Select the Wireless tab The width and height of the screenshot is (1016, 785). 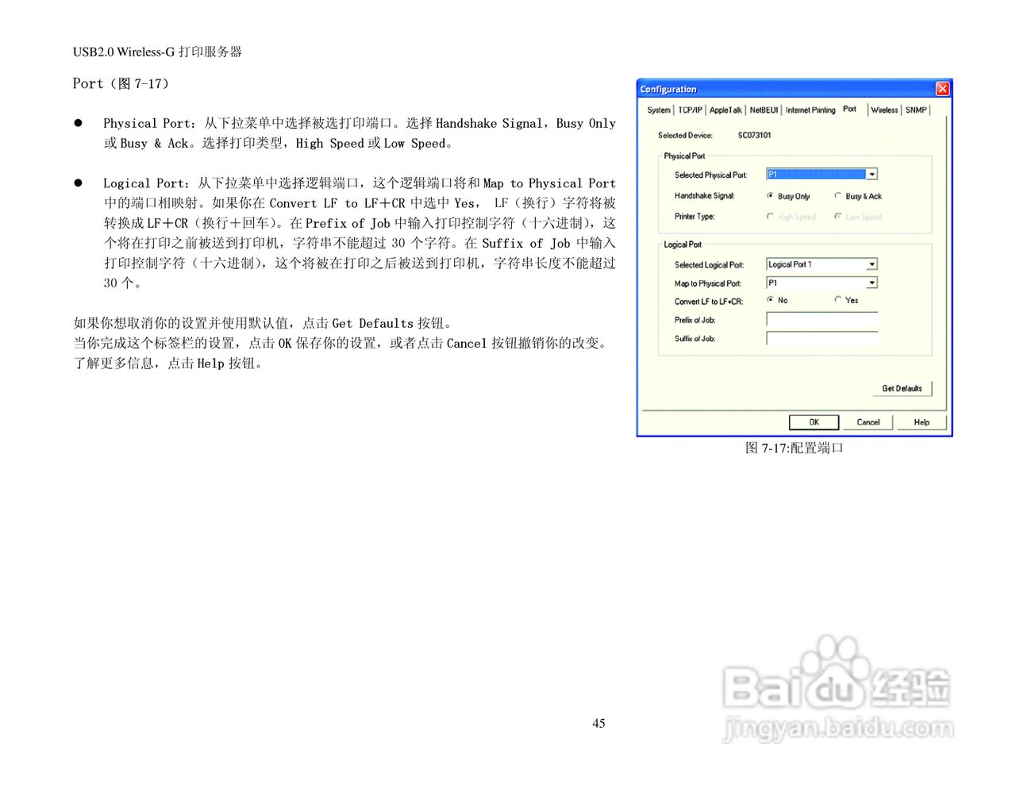point(883,110)
